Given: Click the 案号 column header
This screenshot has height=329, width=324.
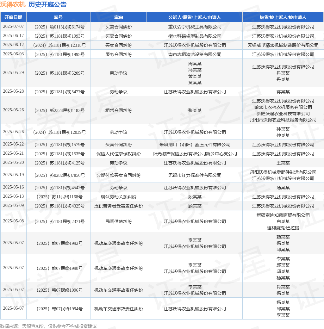Looking at the screenshot, I should (x=58, y=17).
